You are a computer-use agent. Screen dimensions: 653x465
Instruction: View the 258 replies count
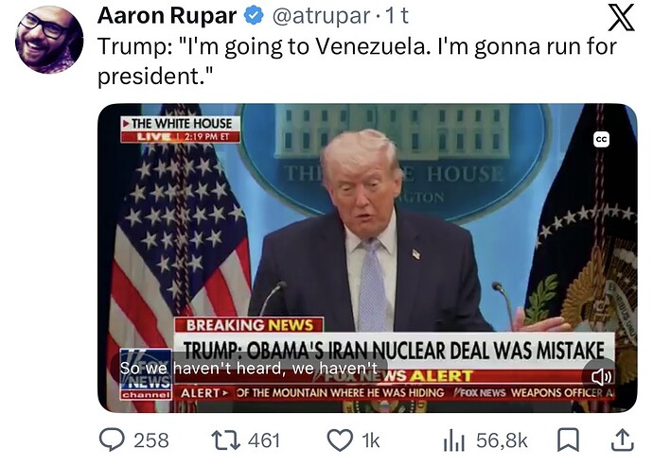point(151,440)
